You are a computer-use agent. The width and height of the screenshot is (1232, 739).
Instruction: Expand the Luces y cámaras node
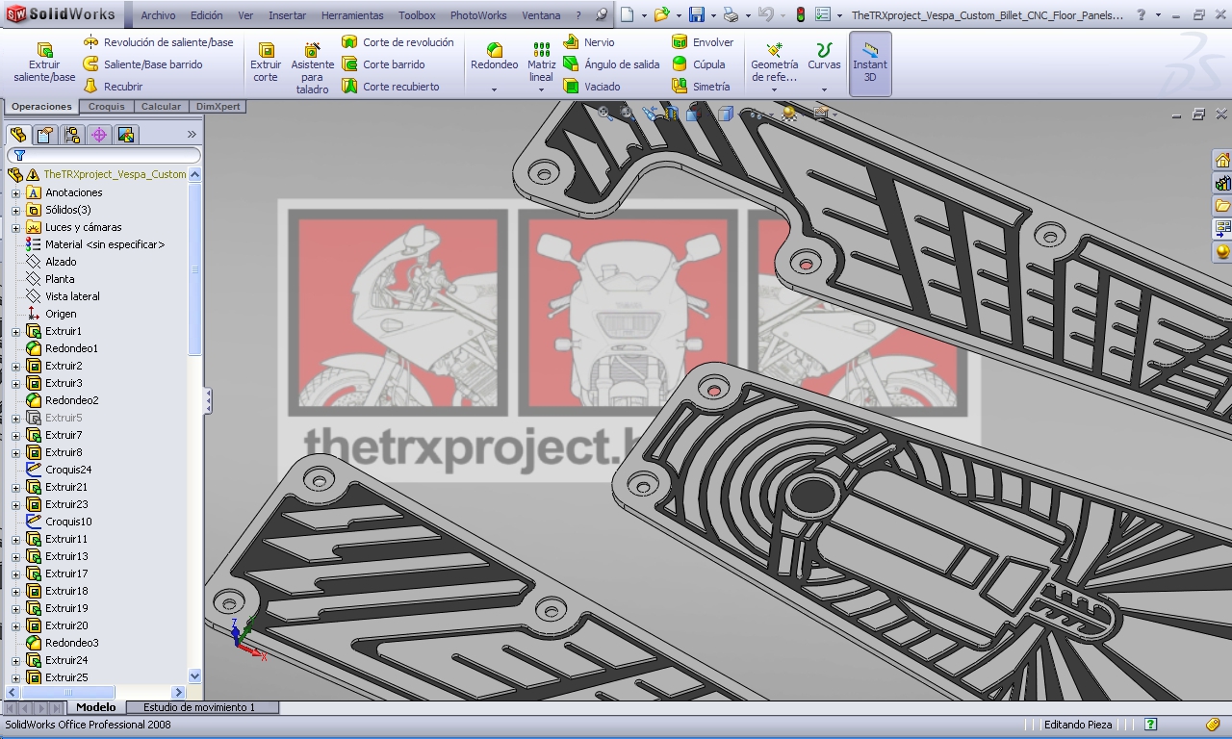pos(15,227)
